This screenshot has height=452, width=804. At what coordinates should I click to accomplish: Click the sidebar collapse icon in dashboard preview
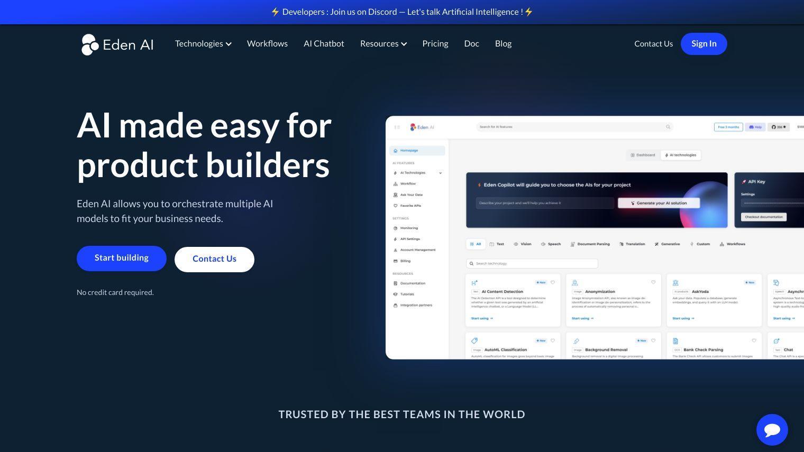[397, 127]
